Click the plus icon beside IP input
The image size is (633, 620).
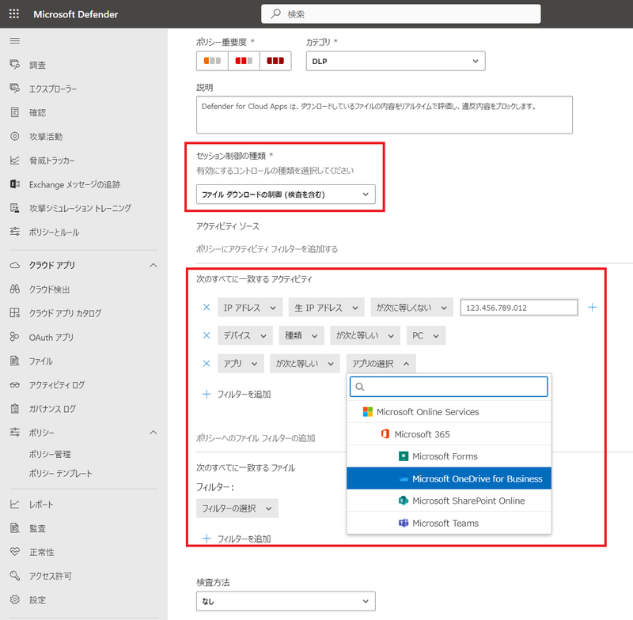[592, 308]
